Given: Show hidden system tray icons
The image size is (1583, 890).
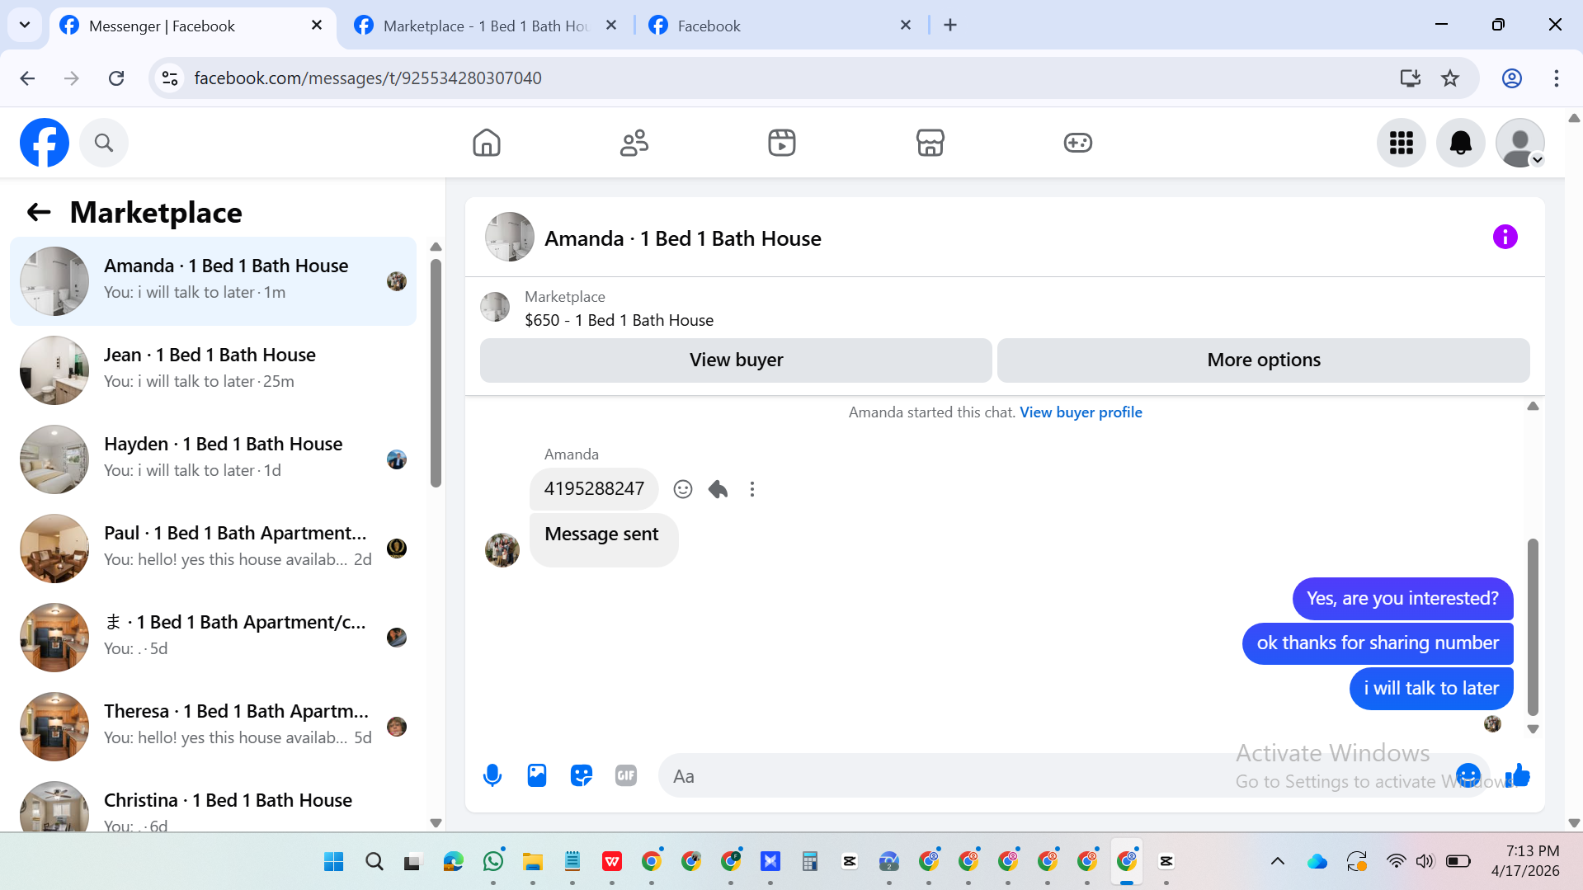Looking at the screenshot, I should point(1278,862).
